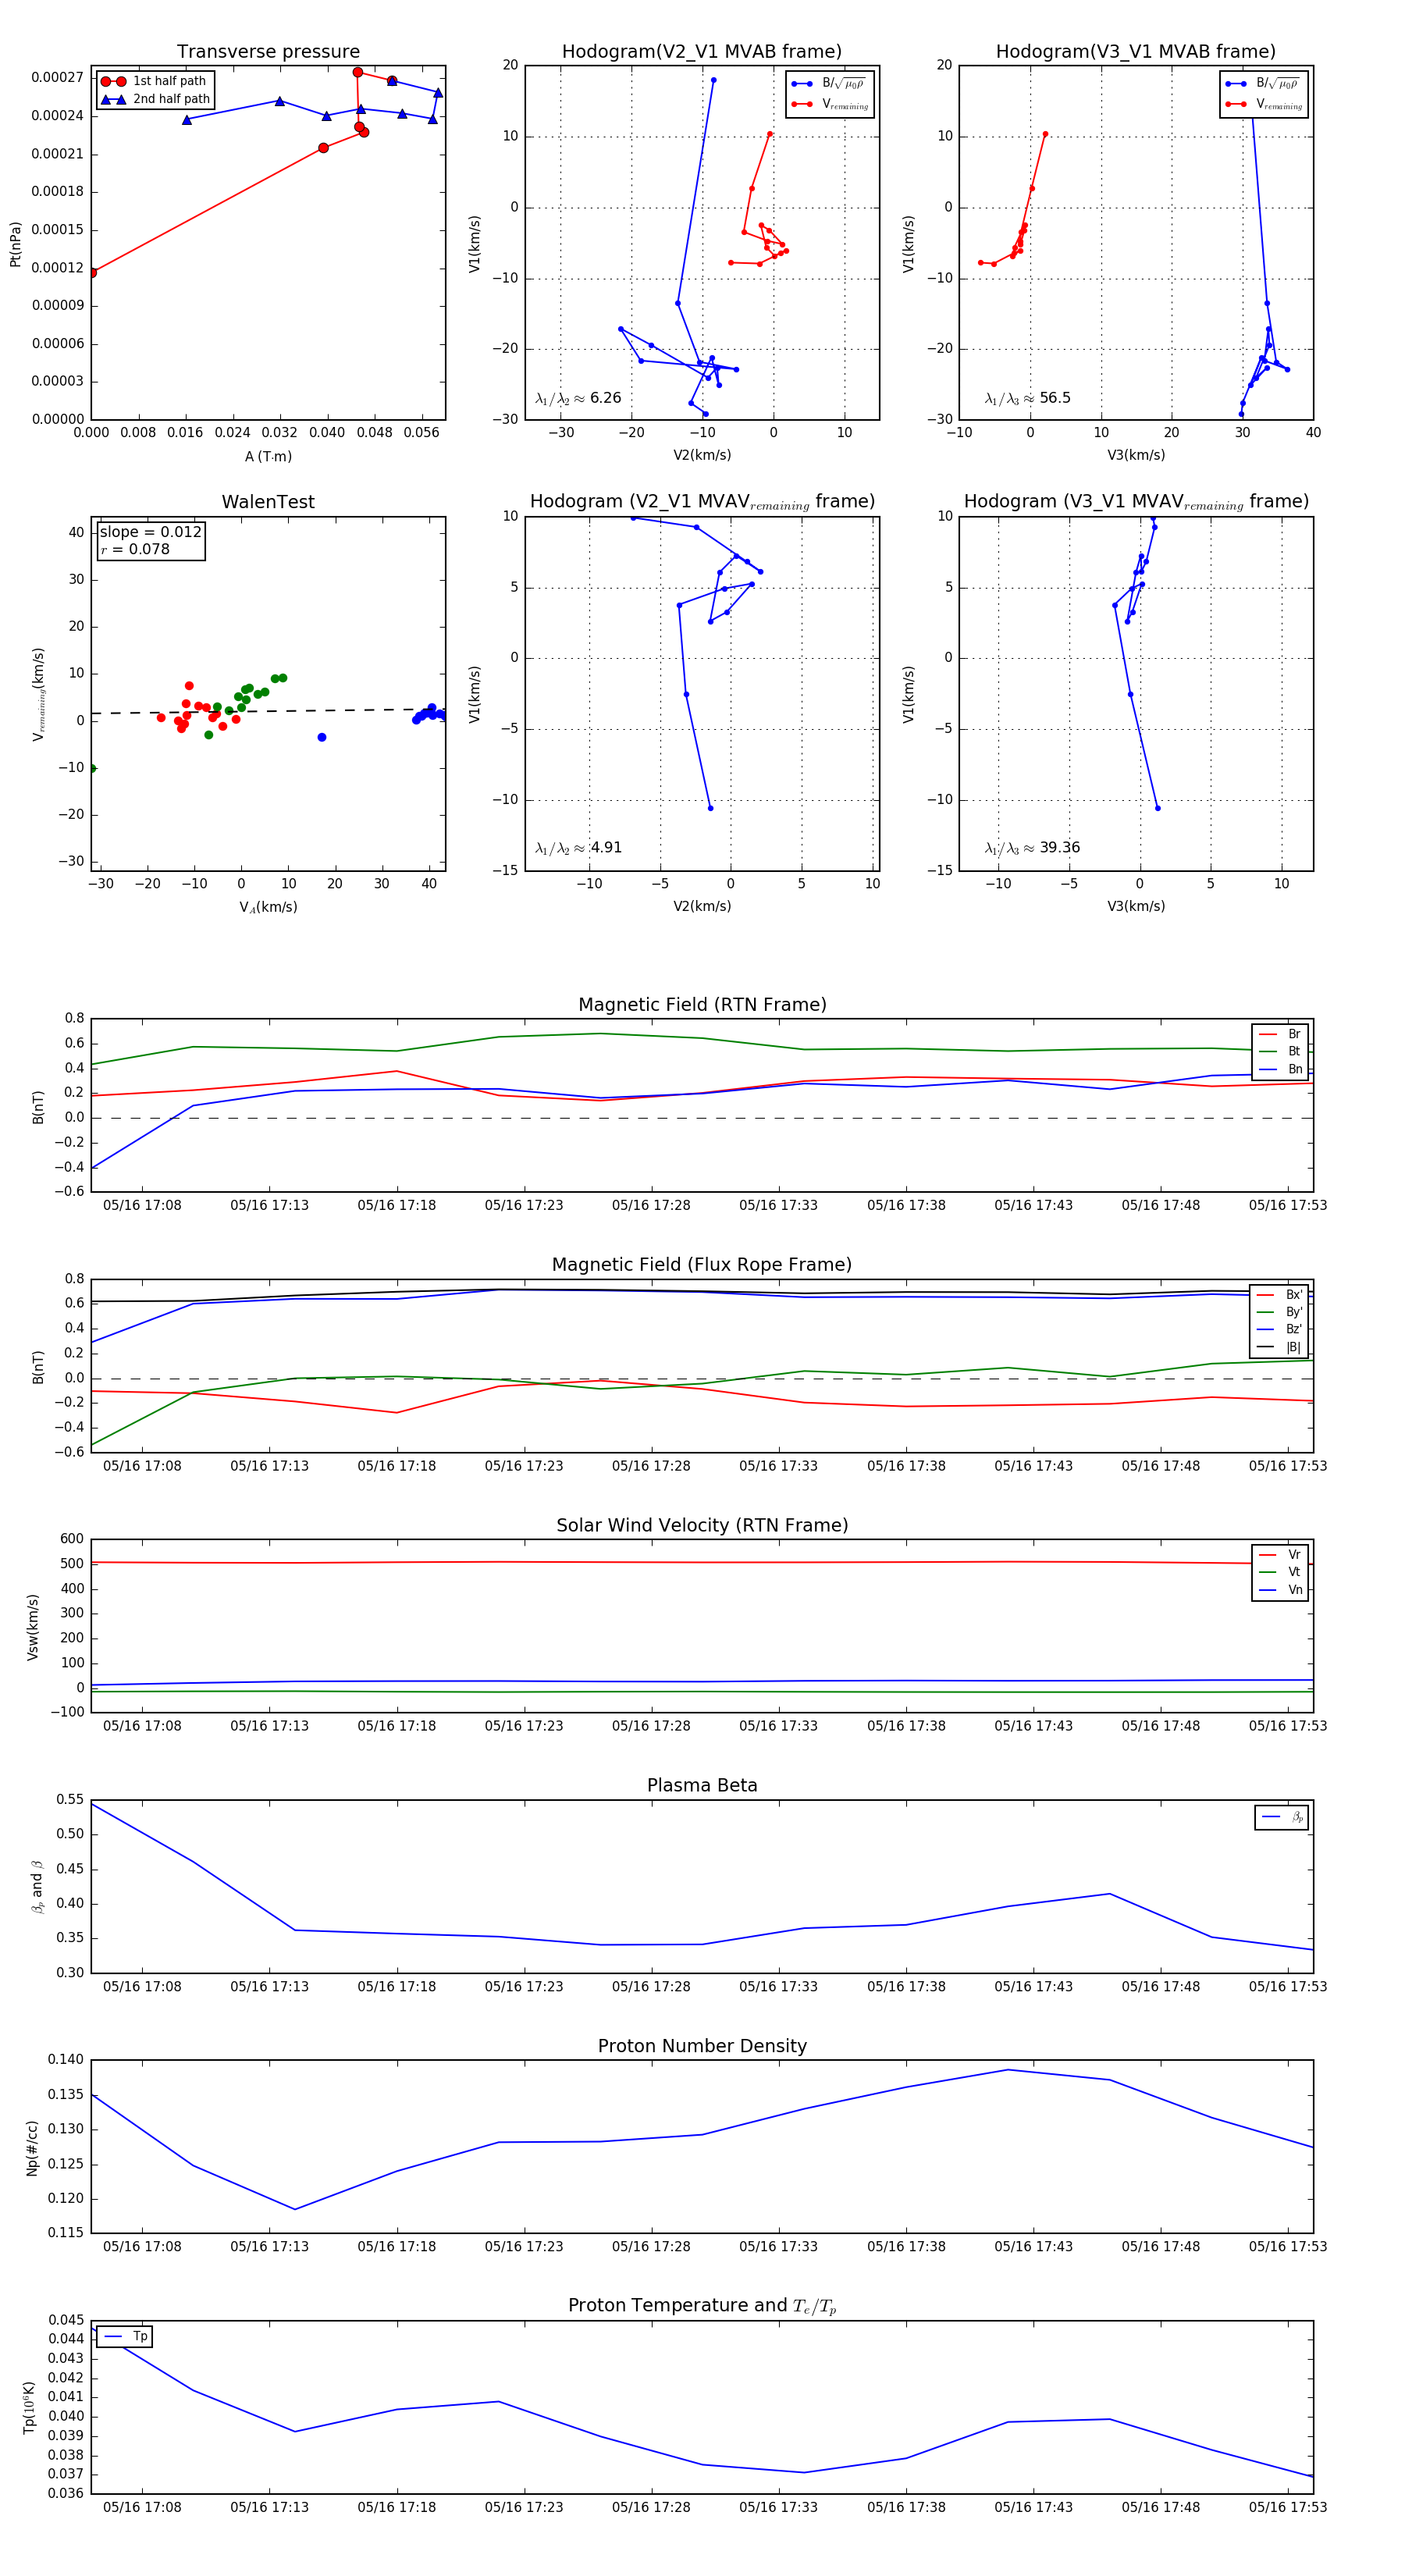The image size is (1405, 2576).
Task: Click the 'Hodogram(V3_V1 MVAB frame)' title
Action: pyautogui.click(x=1136, y=52)
